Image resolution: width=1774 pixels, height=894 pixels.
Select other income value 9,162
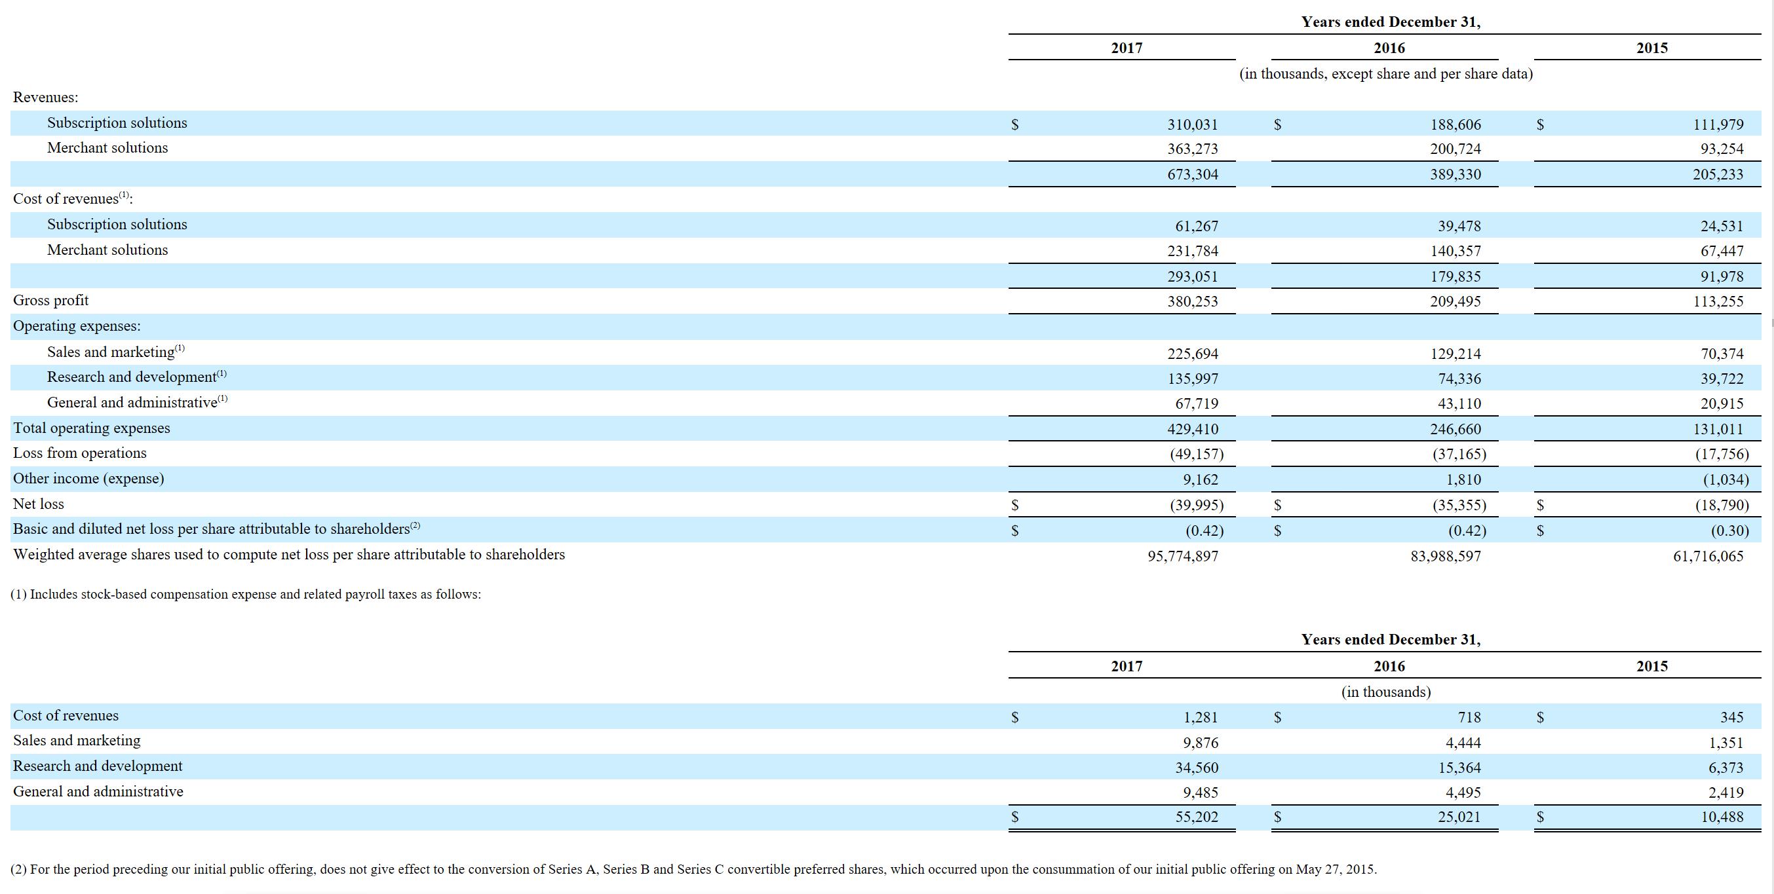tap(1201, 479)
